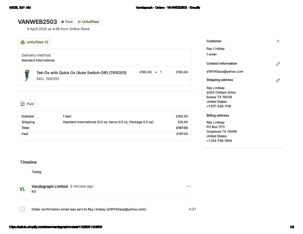The height and width of the screenshot is (234, 303).
Task: Click the Paid status badge in header
Action: click(67, 22)
